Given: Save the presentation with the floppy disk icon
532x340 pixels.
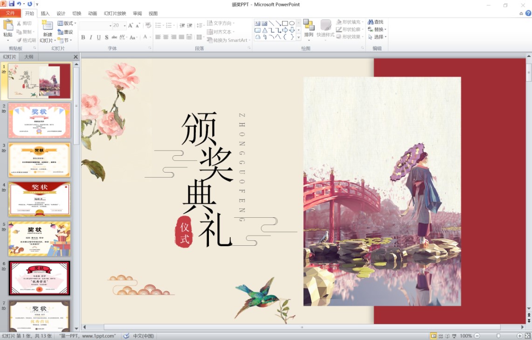Looking at the screenshot, I should coord(12,4).
